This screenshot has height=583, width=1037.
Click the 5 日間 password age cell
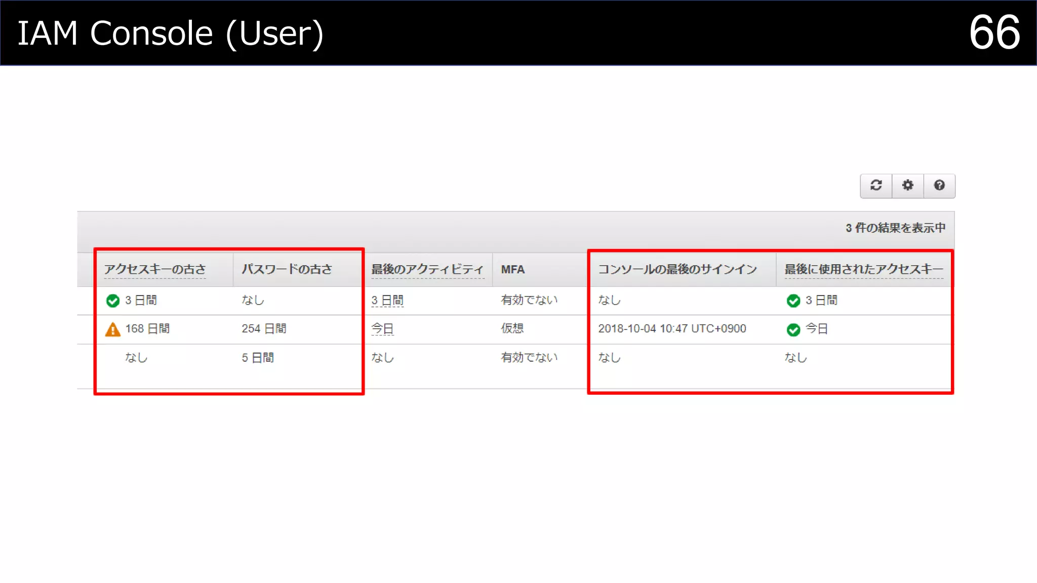pyautogui.click(x=258, y=358)
